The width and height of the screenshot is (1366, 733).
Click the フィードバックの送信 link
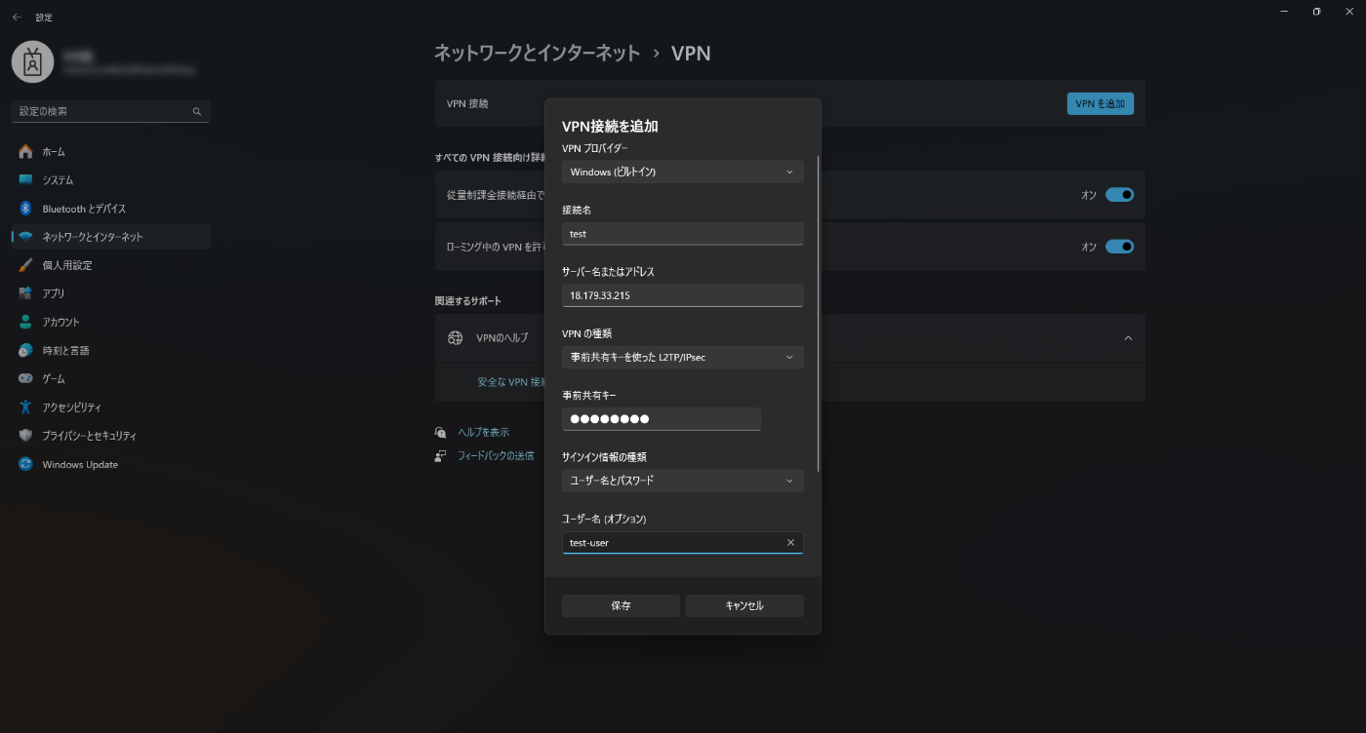pos(496,455)
